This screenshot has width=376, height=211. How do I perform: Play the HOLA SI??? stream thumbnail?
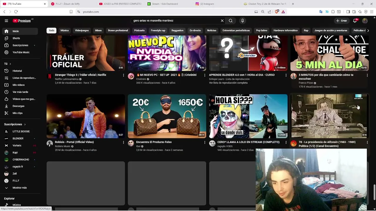[x=248, y=116]
